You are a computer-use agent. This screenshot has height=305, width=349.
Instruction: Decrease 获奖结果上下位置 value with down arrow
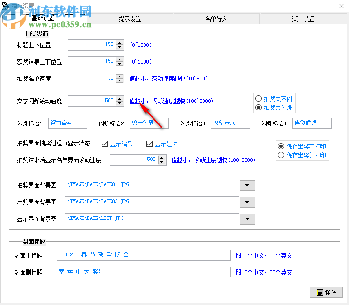(x=119, y=64)
